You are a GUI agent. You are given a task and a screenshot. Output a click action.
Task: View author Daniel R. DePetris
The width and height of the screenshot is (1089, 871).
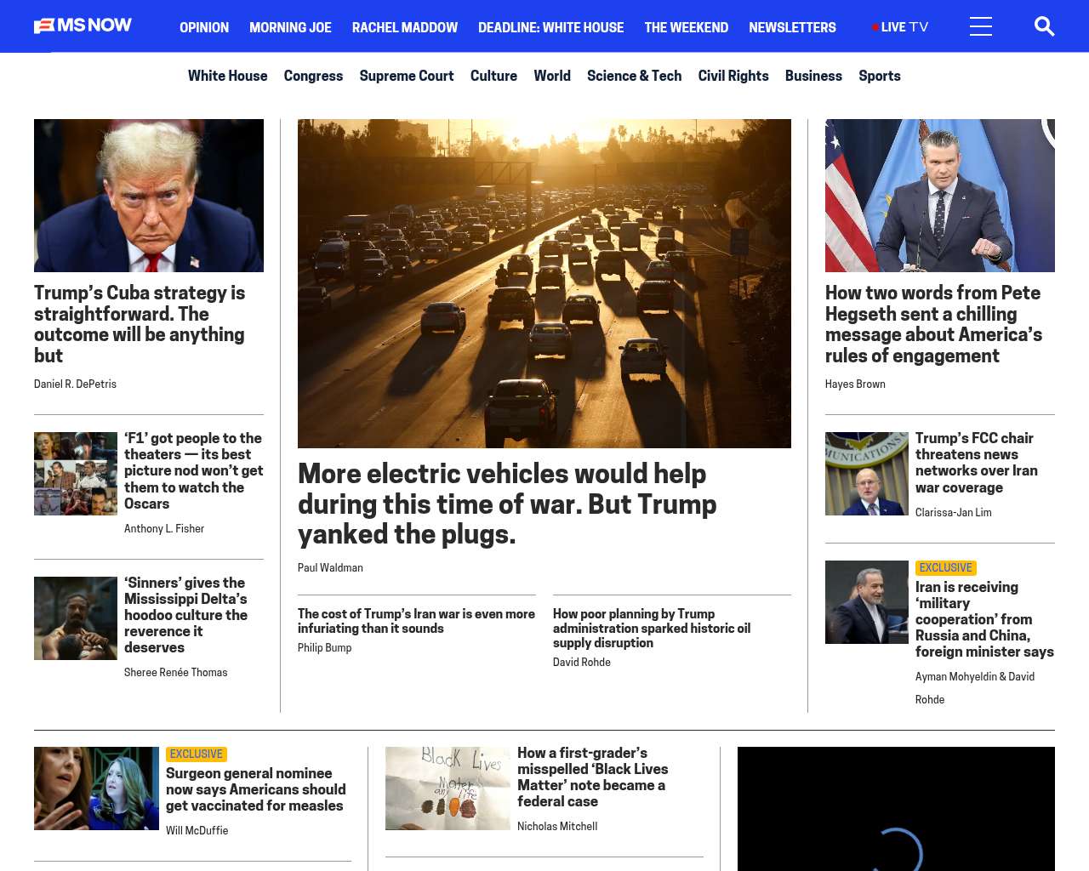pyautogui.click(x=75, y=384)
